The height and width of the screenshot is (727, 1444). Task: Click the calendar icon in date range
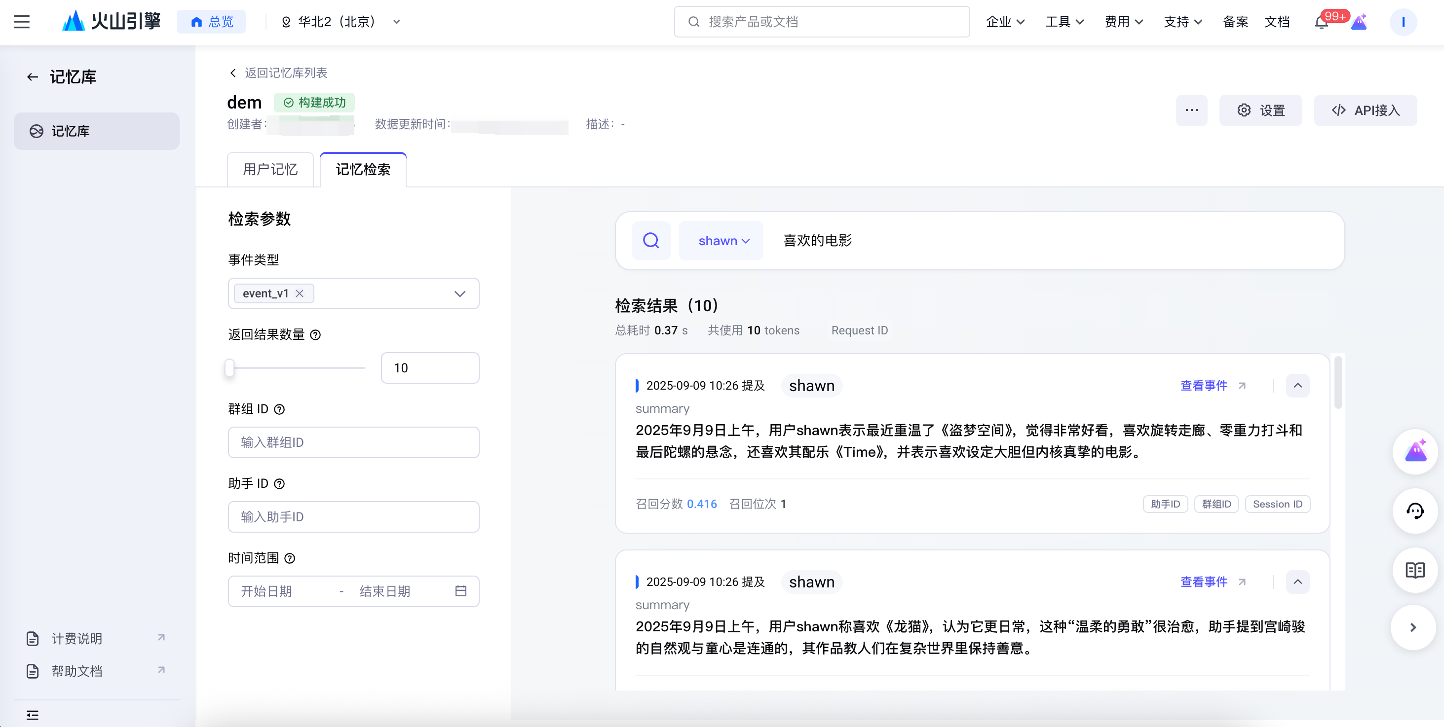(x=461, y=591)
